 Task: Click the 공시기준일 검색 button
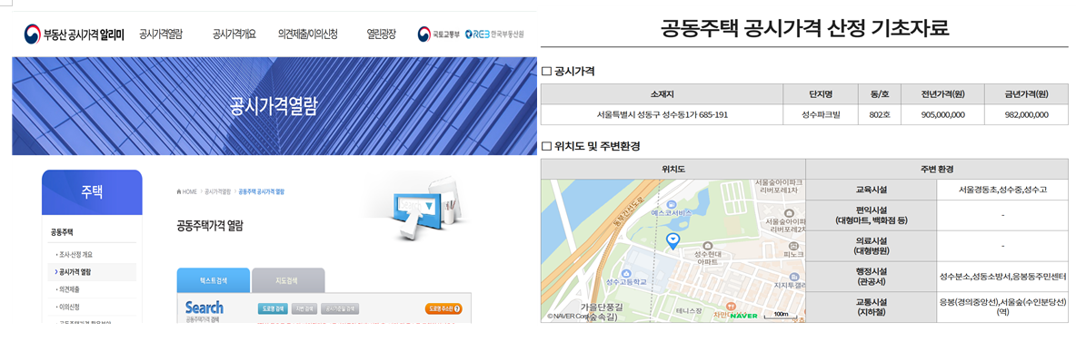click(341, 308)
